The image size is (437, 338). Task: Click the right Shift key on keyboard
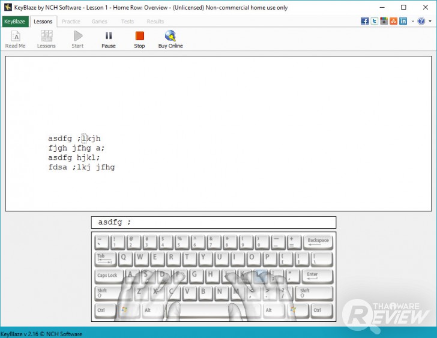pyautogui.click(x=315, y=292)
